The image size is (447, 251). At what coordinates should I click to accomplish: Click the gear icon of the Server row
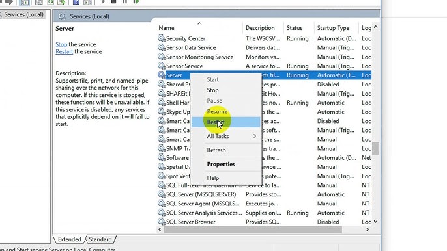pyautogui.click(x=162, y=75)
